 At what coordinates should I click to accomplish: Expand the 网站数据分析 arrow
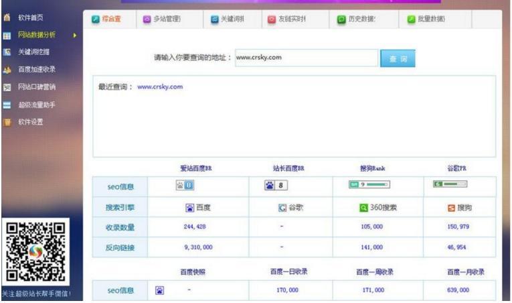tap(75, 35)
